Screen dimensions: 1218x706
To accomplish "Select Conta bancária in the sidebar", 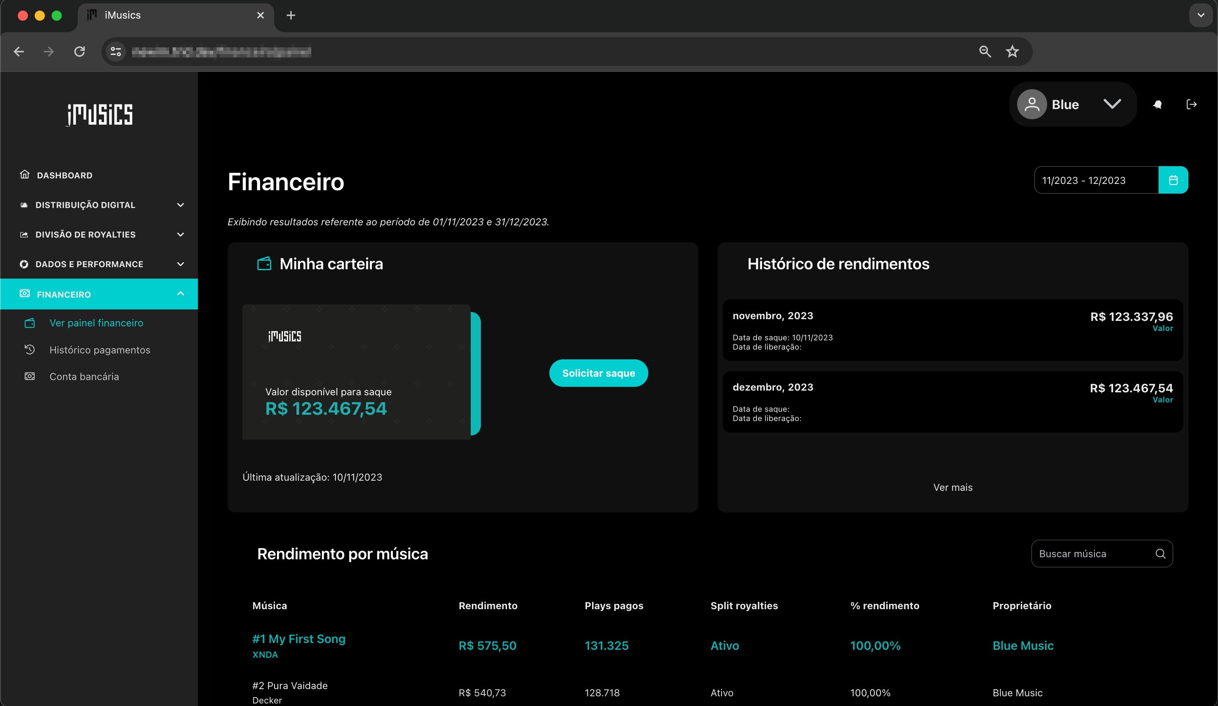I will pos(84,376).
